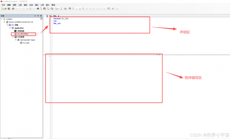The width and height of the screenshot is (230, 139).
Task: Click the editor split up arrow
Action: click(x=157, y=55)
